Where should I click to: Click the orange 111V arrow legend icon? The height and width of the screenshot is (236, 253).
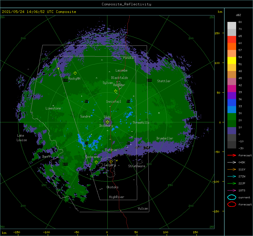(x=232, y=169)
